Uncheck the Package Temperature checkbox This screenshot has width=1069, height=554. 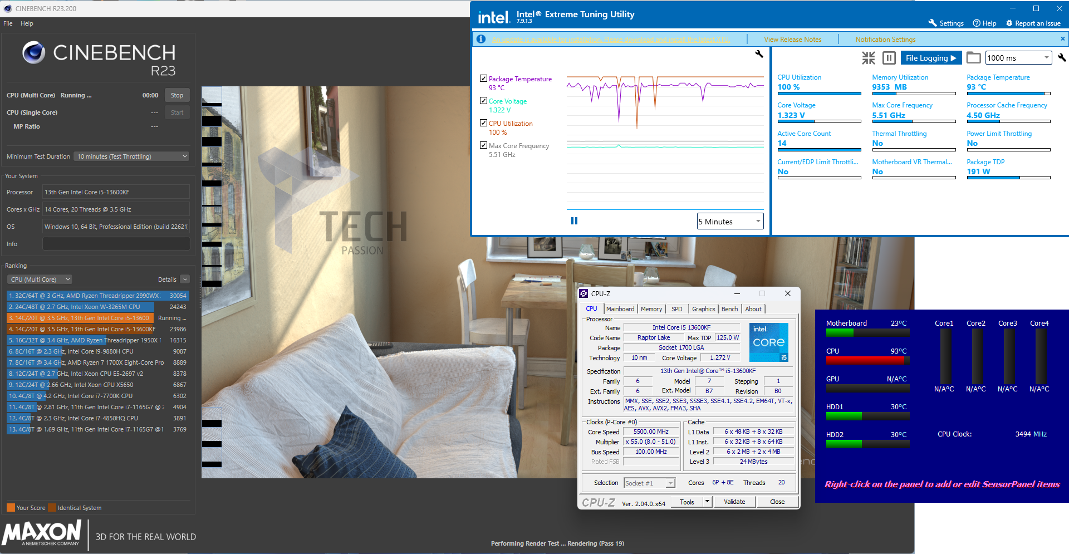483,79
